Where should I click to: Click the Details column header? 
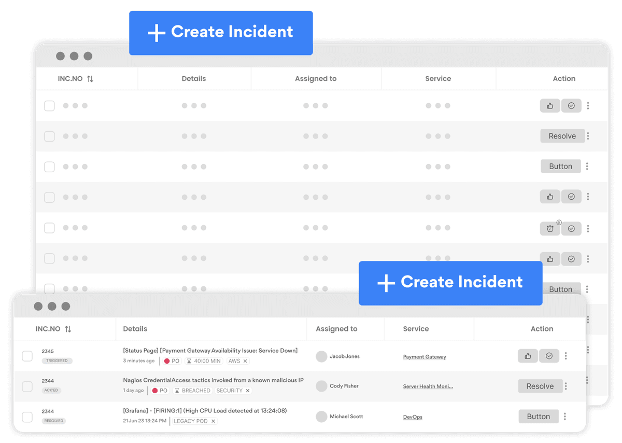pyautogui.click(x=135, y=328)
